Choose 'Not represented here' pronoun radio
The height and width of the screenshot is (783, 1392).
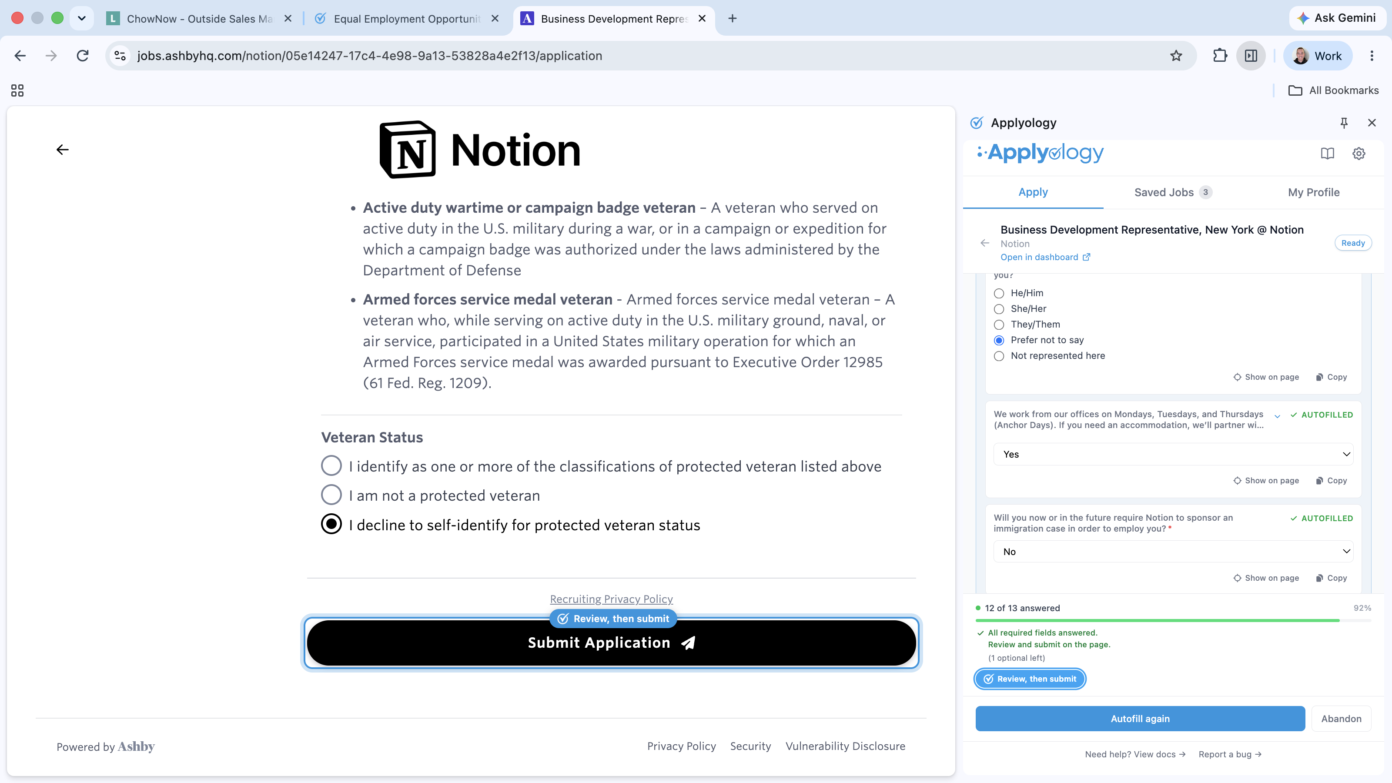tap(999, 356)
